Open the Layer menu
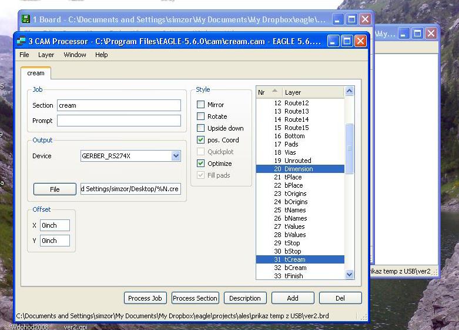This screenshot has width=459, height=330. 46,55
